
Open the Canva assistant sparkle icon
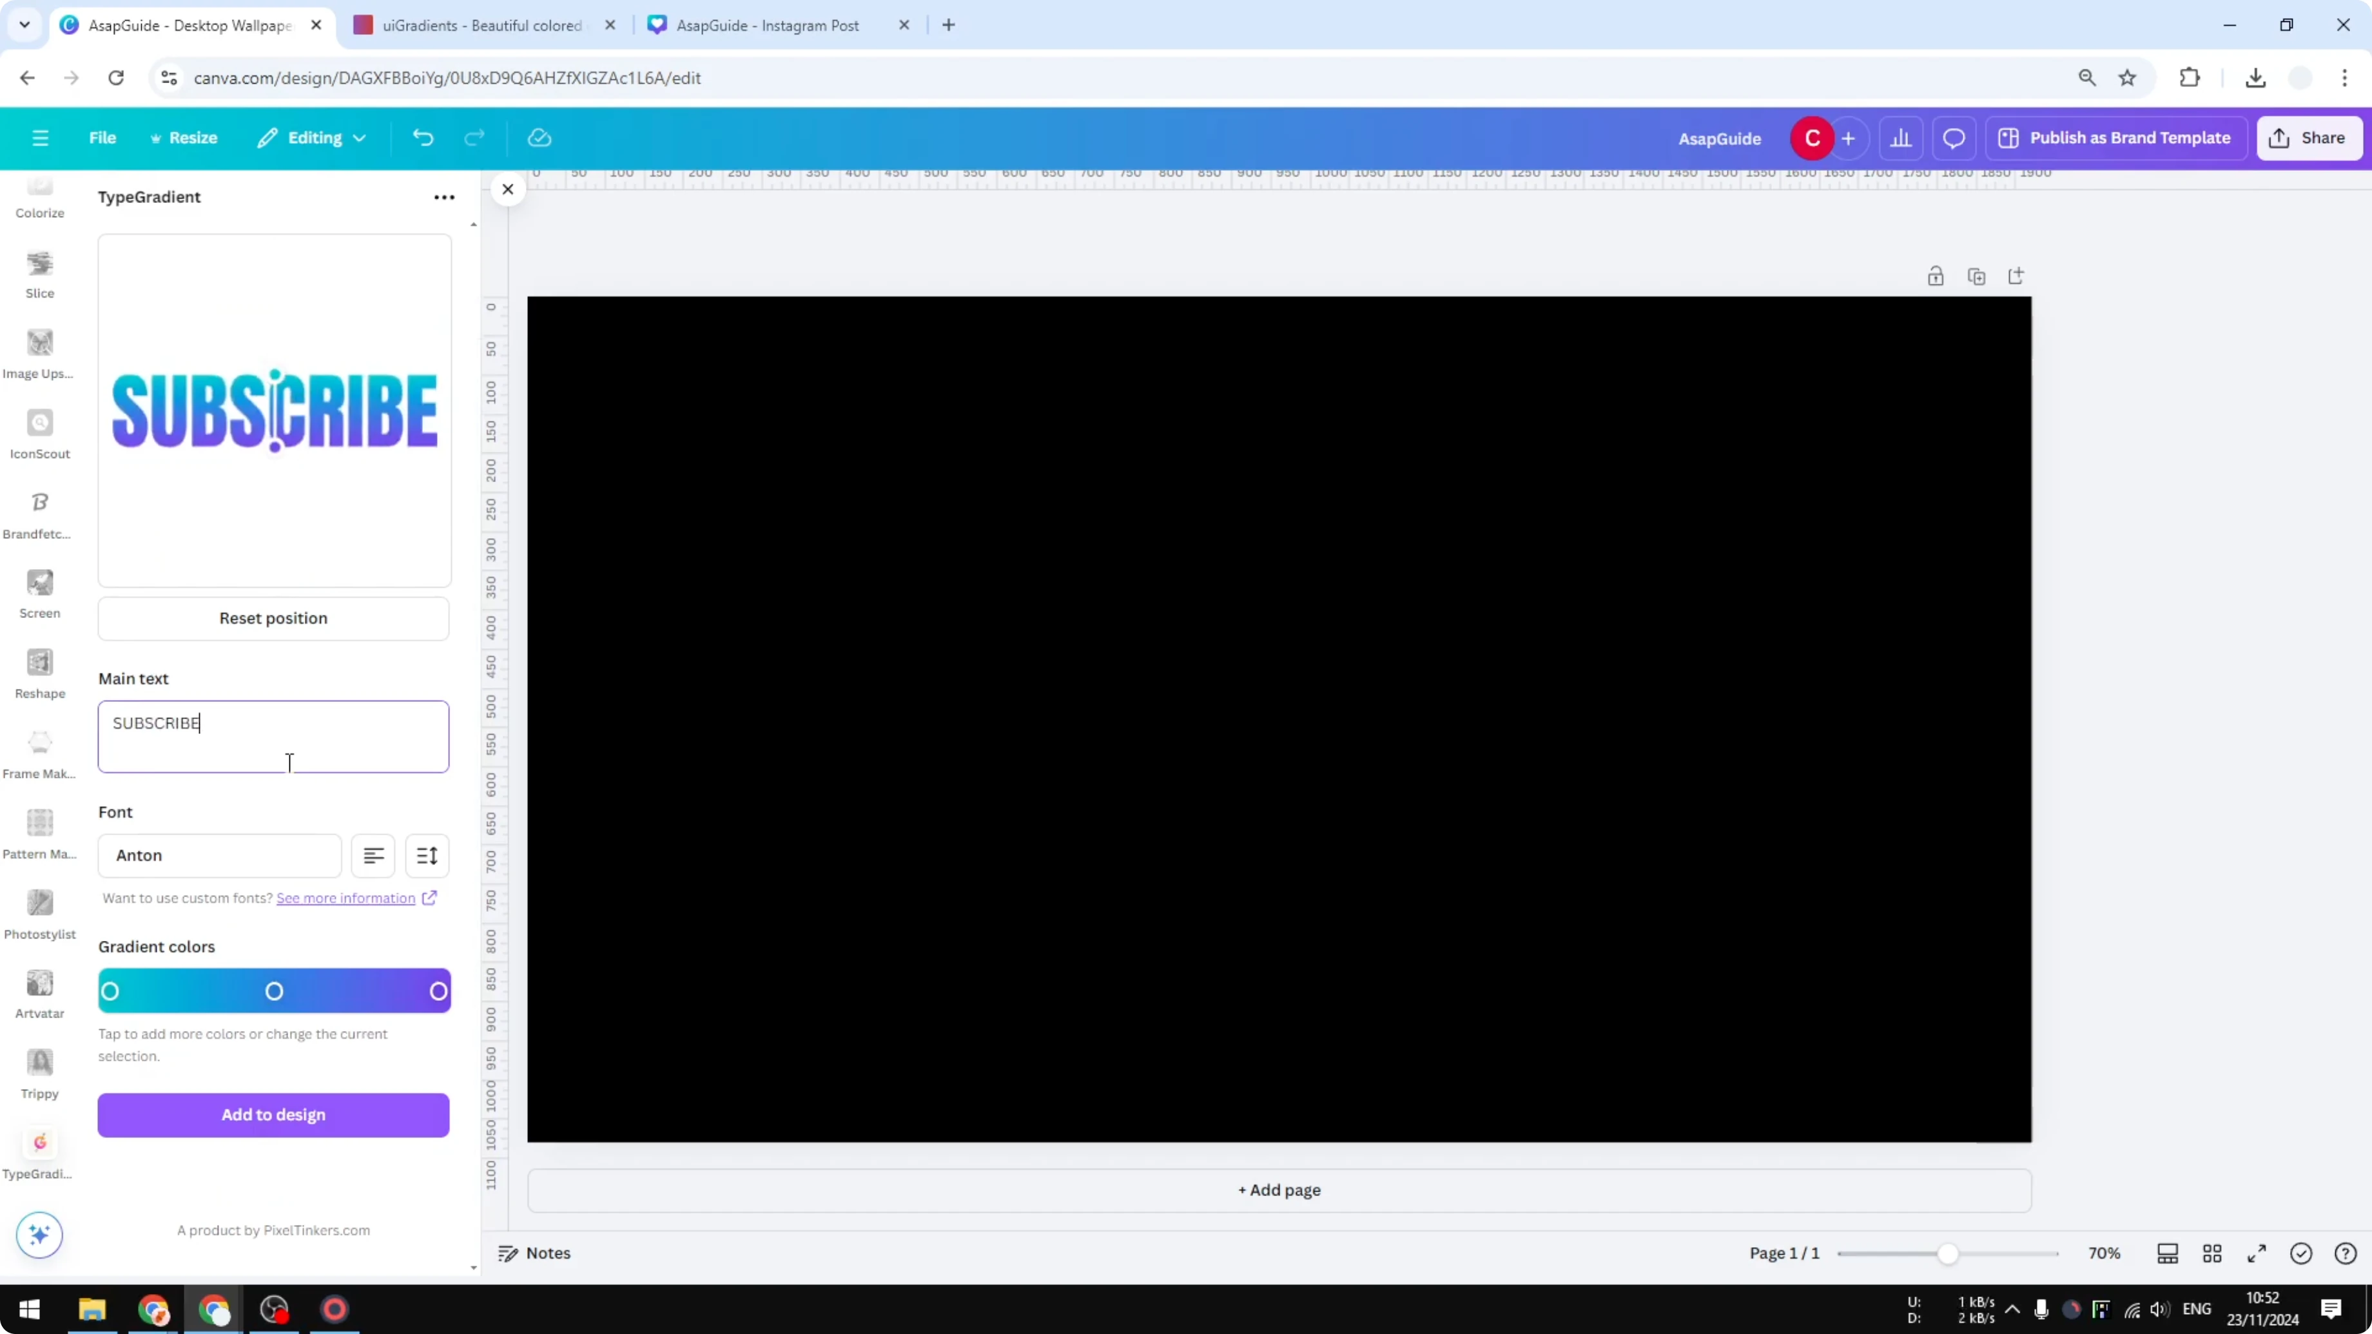(39, 1235)
